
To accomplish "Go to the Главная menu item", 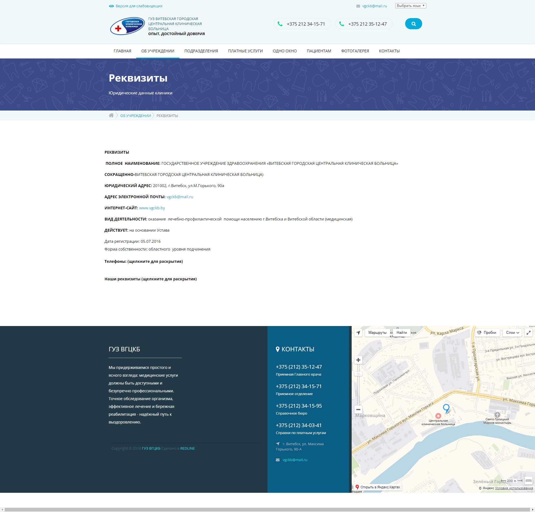I will tap(122, 51).
